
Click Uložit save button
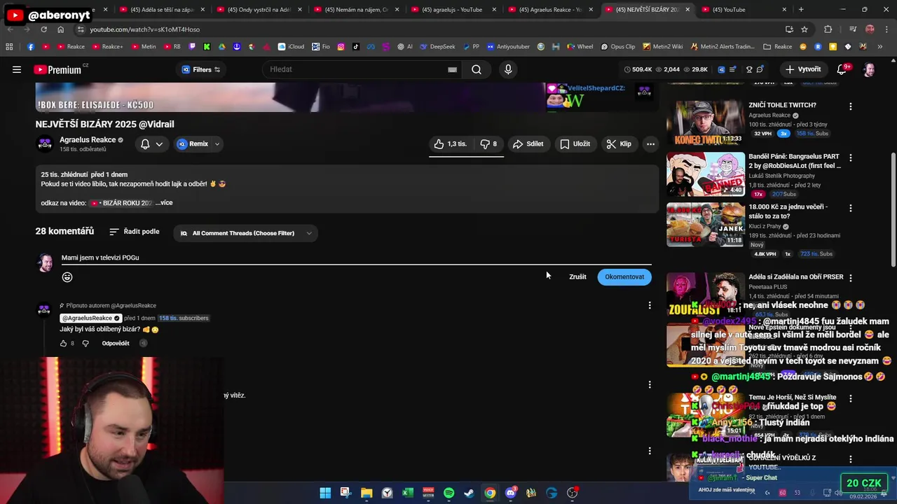pyautogui.click(x=575, y=144)
